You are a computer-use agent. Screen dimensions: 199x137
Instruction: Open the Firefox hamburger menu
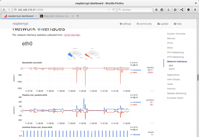194,10
